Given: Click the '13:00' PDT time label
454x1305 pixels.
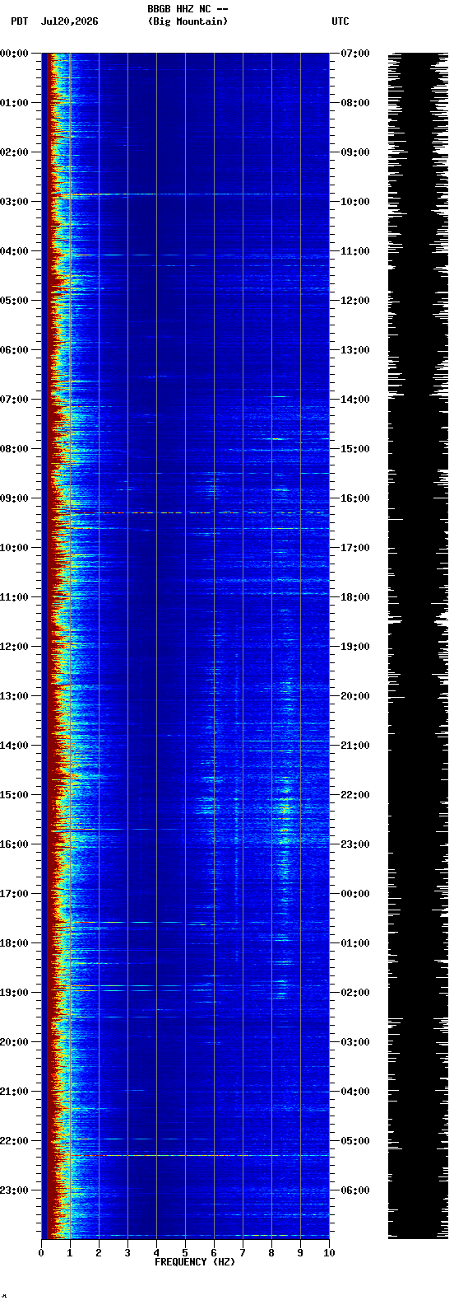Looking at the screenshot, I should 14,696.
